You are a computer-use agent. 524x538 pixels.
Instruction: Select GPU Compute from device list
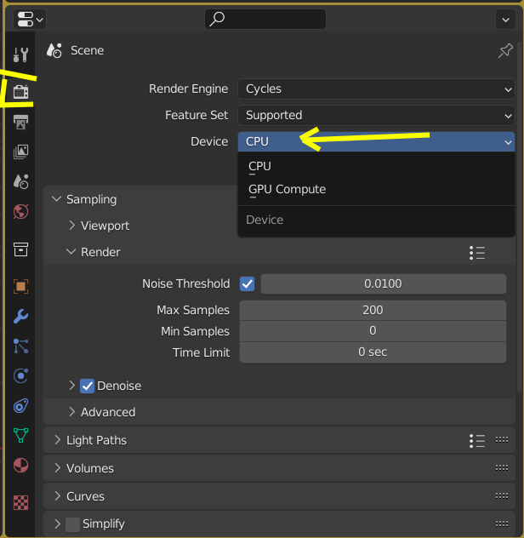pos(288,189)
